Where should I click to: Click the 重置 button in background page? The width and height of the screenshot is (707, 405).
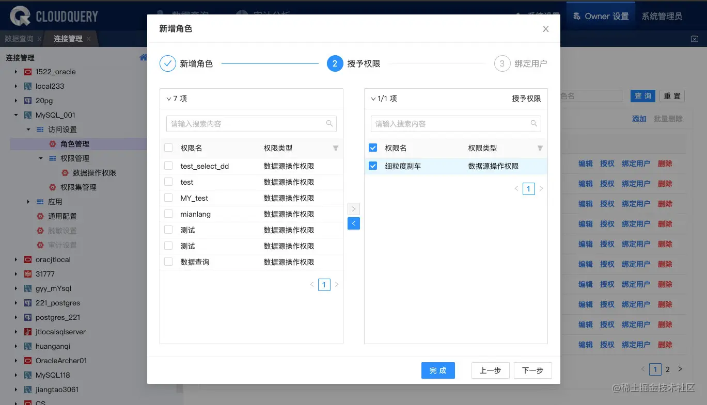(672, 96)
